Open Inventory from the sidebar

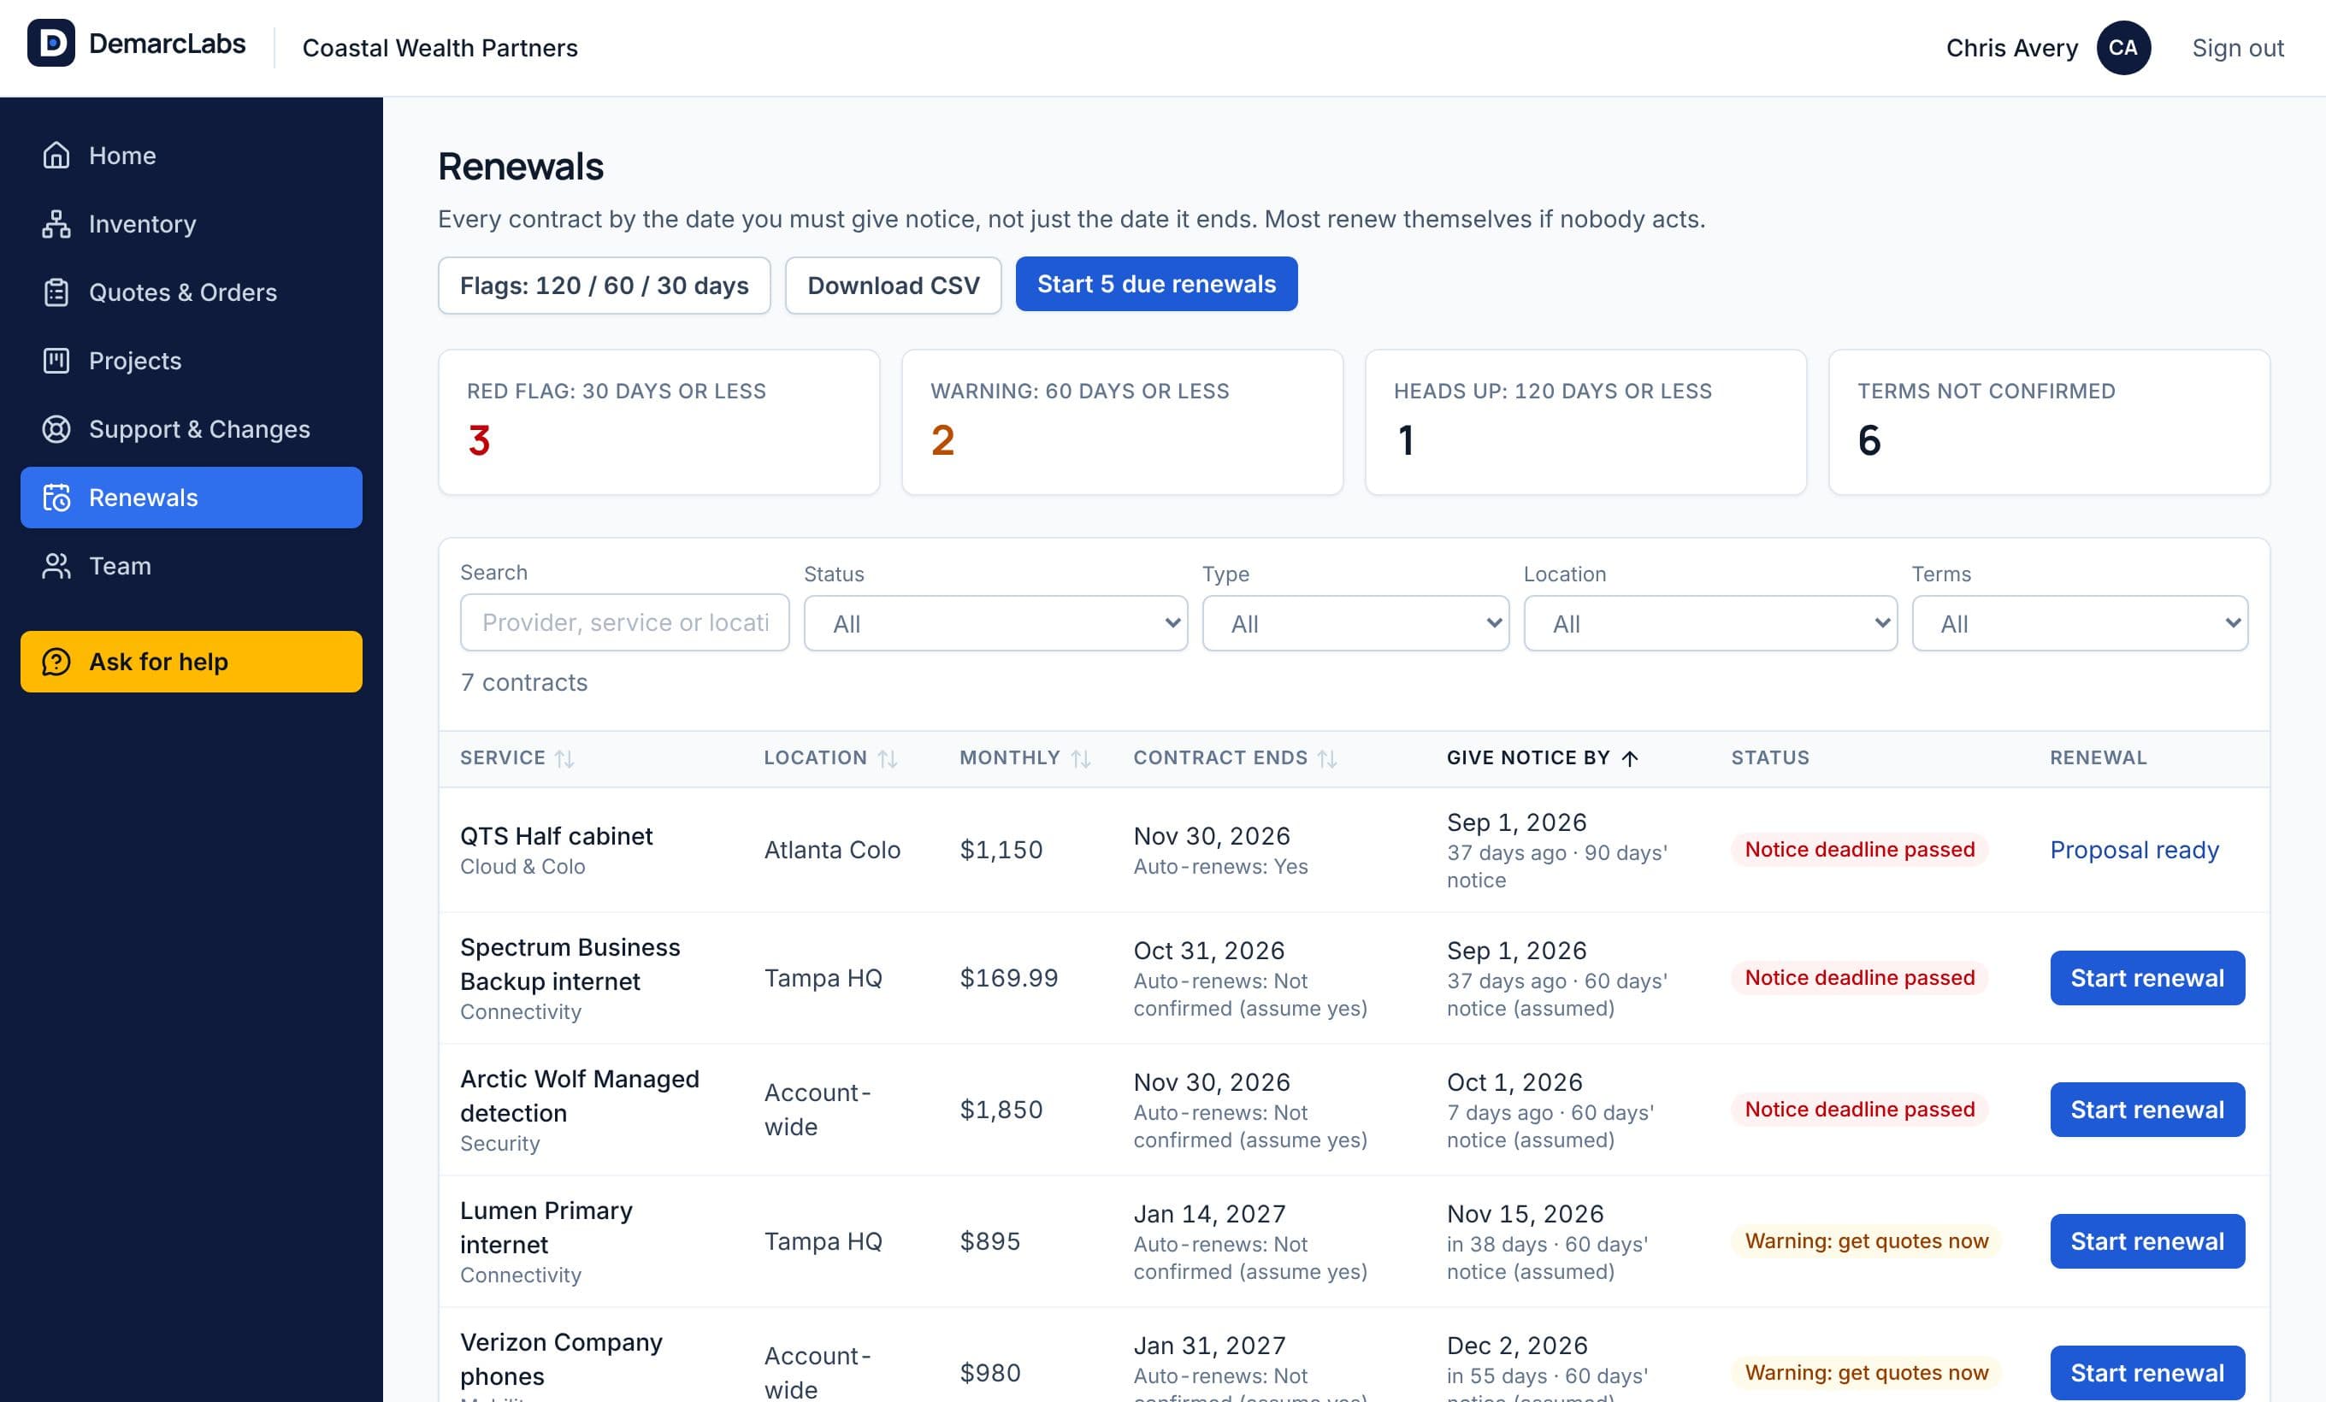pos(192,225)
